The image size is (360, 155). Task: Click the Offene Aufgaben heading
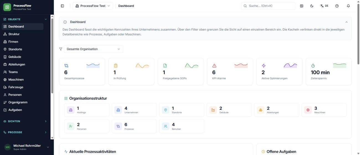click(x=281, y=152)
